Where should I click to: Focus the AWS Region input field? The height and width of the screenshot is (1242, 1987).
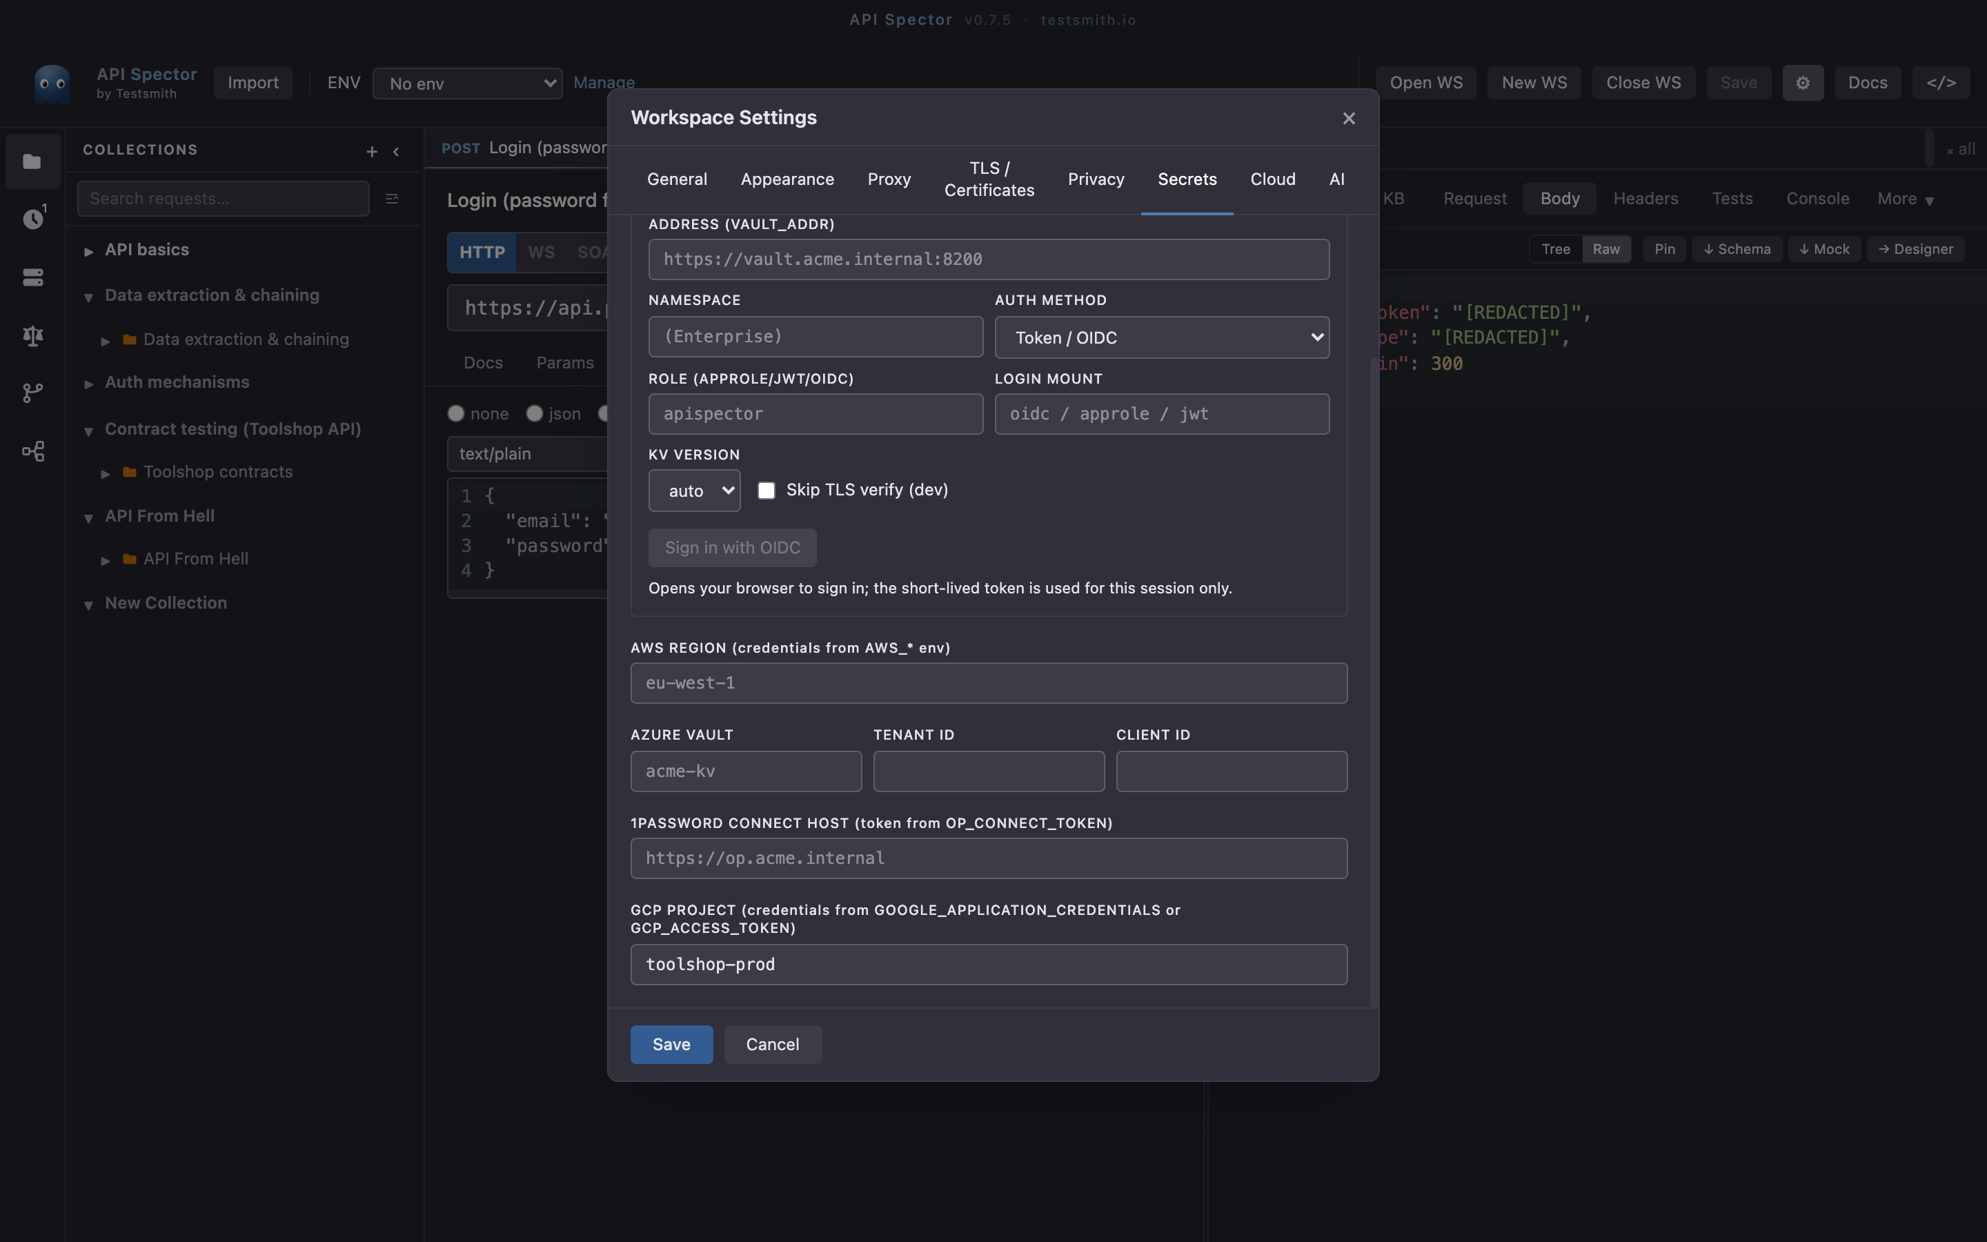989,683
